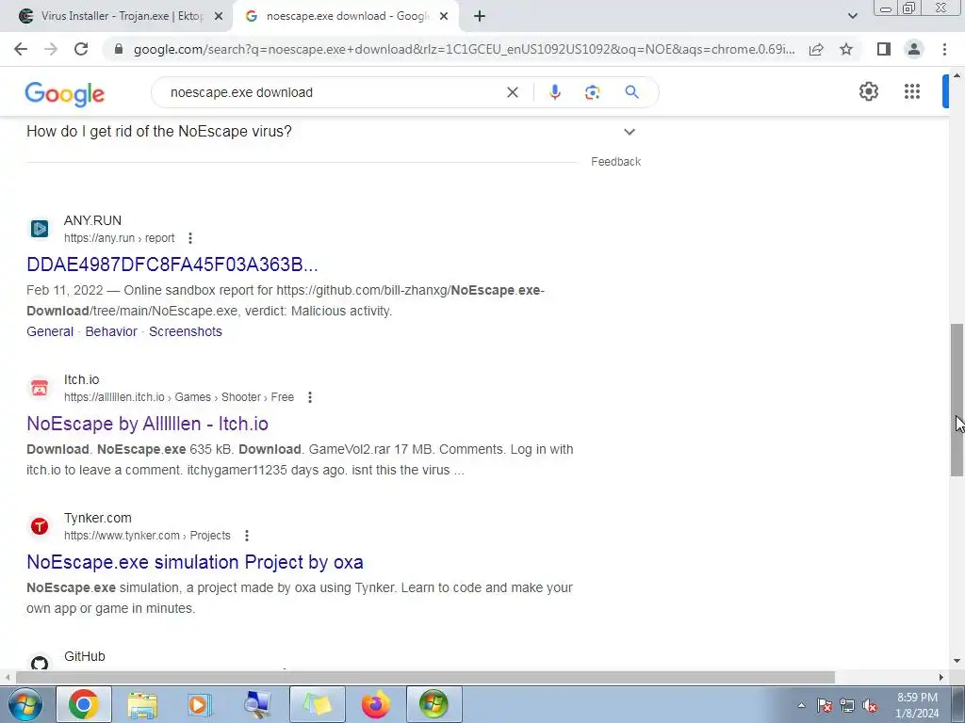
Task: Open the Screenshots sitelink
Action: [x=186, y=331]
